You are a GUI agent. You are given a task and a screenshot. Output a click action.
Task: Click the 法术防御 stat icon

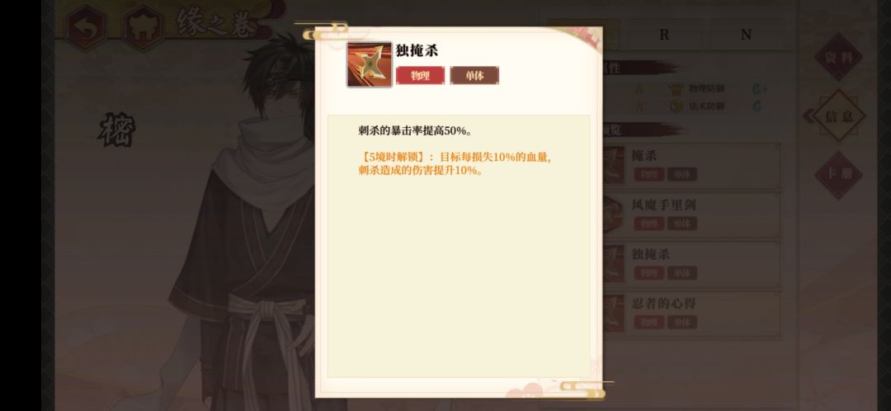point(676,106)
